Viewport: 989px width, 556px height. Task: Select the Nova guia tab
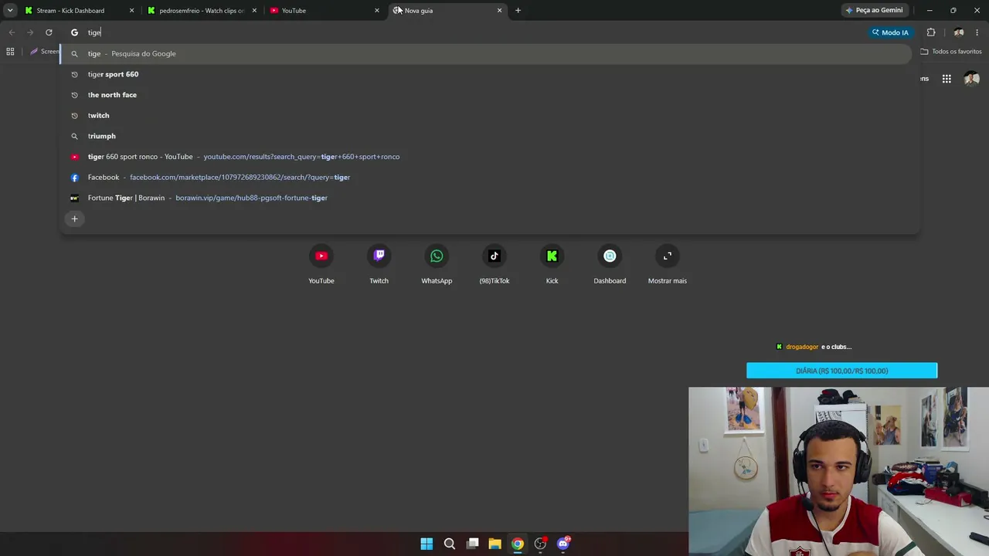447,11
